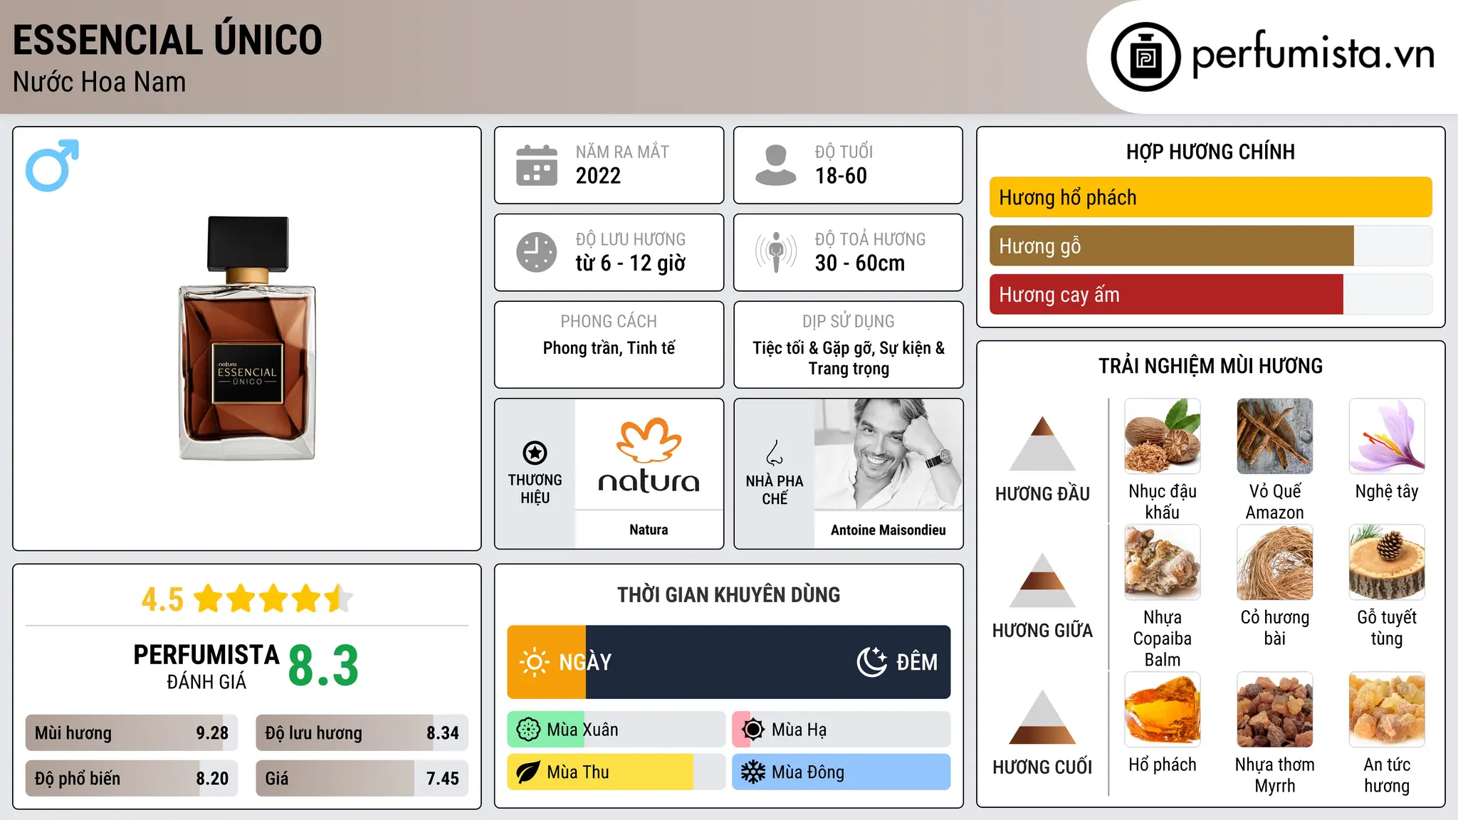
Task: Click the five-star rating stars
Action: point(273,599)
